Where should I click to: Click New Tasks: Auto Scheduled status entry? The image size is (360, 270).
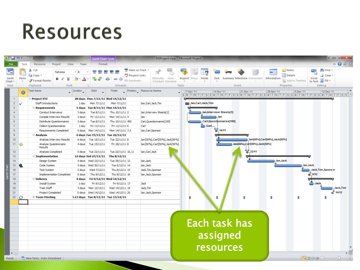41,258
